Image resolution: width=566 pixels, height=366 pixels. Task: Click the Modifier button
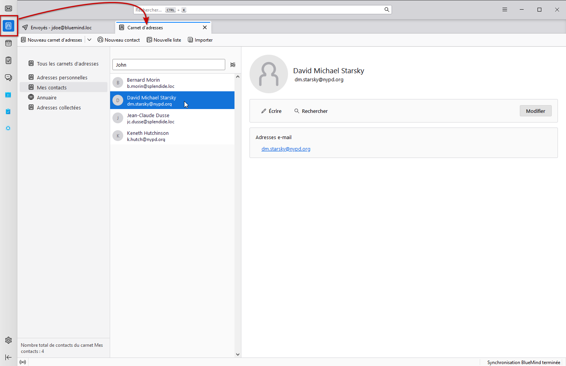tap(535, 111)
